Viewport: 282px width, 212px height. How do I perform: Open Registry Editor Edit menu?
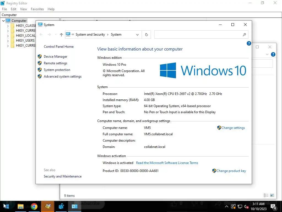point(13,9)
